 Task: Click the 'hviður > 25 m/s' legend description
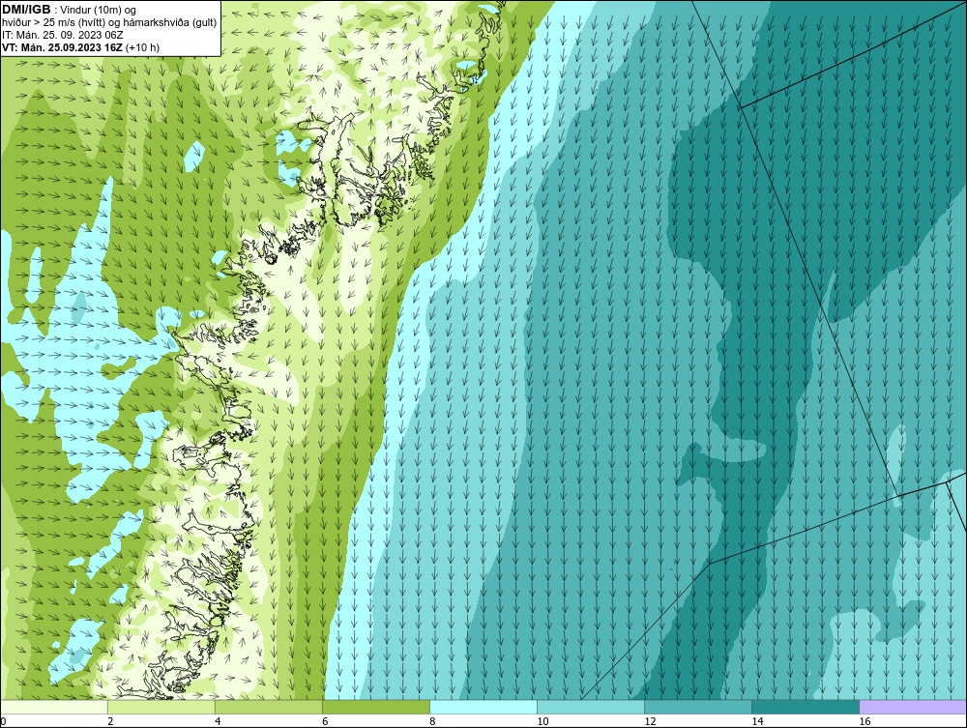[109, 23]
